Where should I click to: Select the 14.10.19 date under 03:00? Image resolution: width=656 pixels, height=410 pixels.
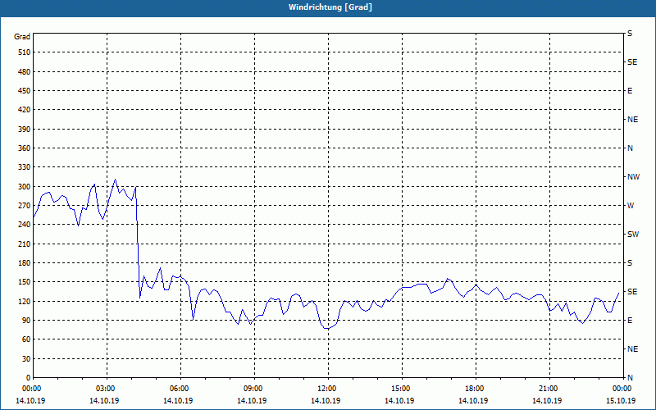(x=104, y=401)
